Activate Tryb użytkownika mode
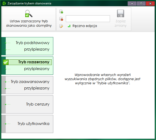This screenshot has height=140, width=156. (x=33, y=124)
